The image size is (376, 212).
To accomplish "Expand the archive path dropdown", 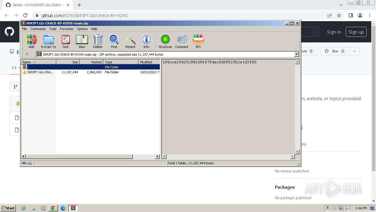I will point(296,54).
